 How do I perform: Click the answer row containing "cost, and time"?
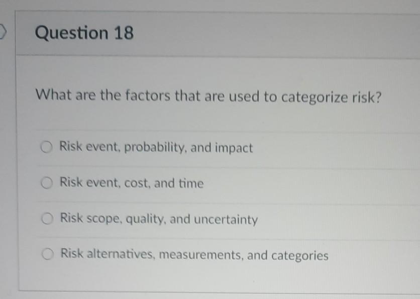132,183
